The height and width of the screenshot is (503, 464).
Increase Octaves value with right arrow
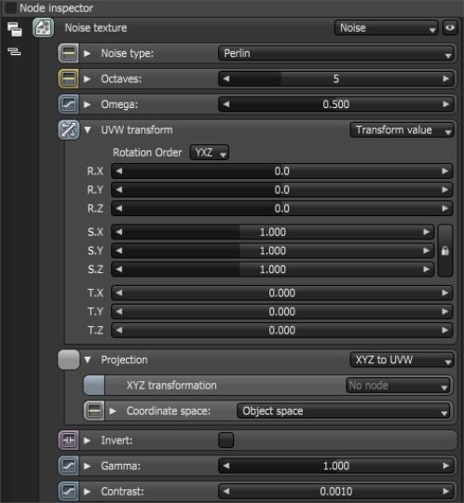pos(445,79)
